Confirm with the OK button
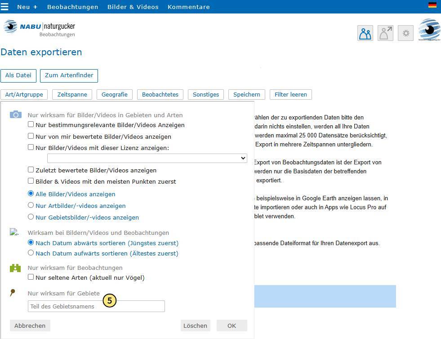 232,326
